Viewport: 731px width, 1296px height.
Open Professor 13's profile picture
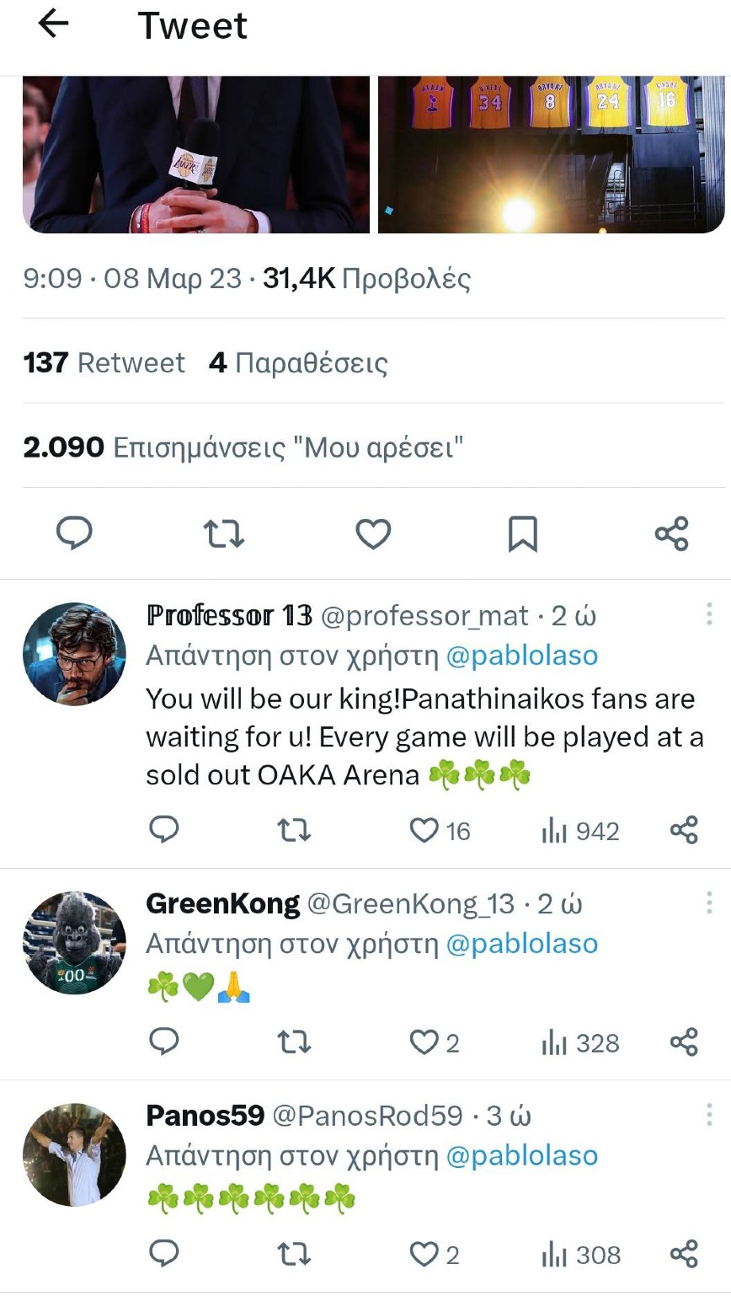[x=74, y=654]
